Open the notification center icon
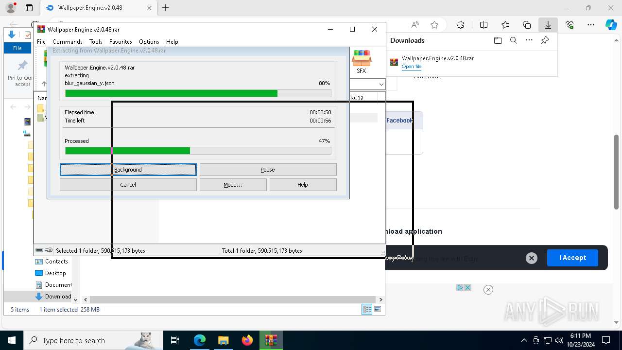The image size is (622, 350). point(606,341)
